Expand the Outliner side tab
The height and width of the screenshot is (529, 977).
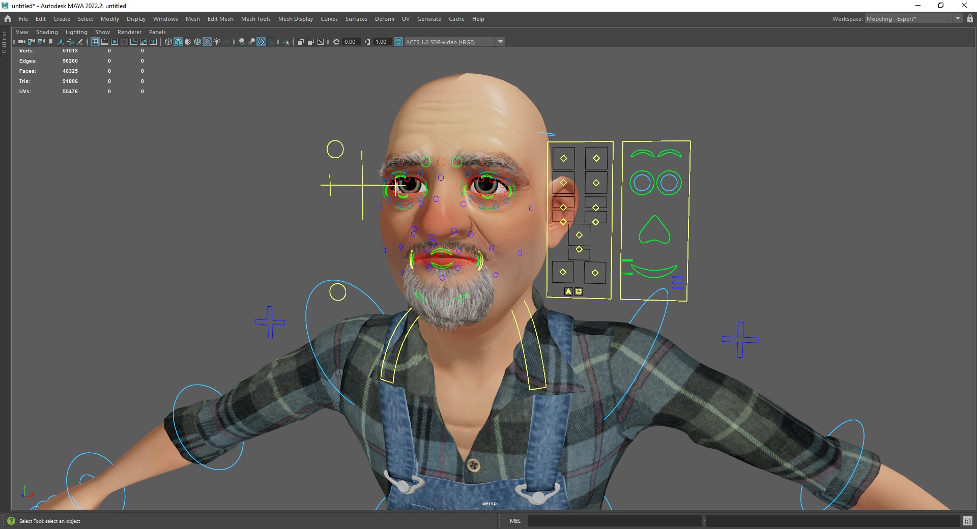tap(4, 43)
